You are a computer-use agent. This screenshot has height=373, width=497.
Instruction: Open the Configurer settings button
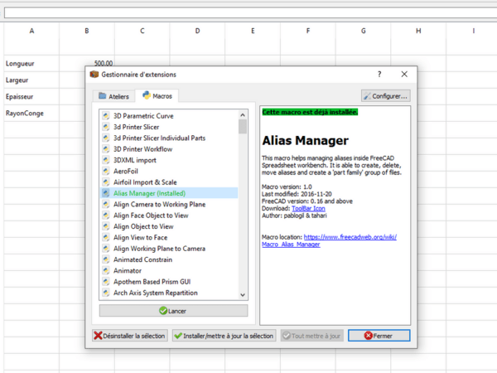click(385, 96)
